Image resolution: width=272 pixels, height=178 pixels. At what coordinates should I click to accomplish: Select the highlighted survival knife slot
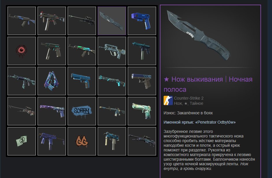[x=112, y=21]
